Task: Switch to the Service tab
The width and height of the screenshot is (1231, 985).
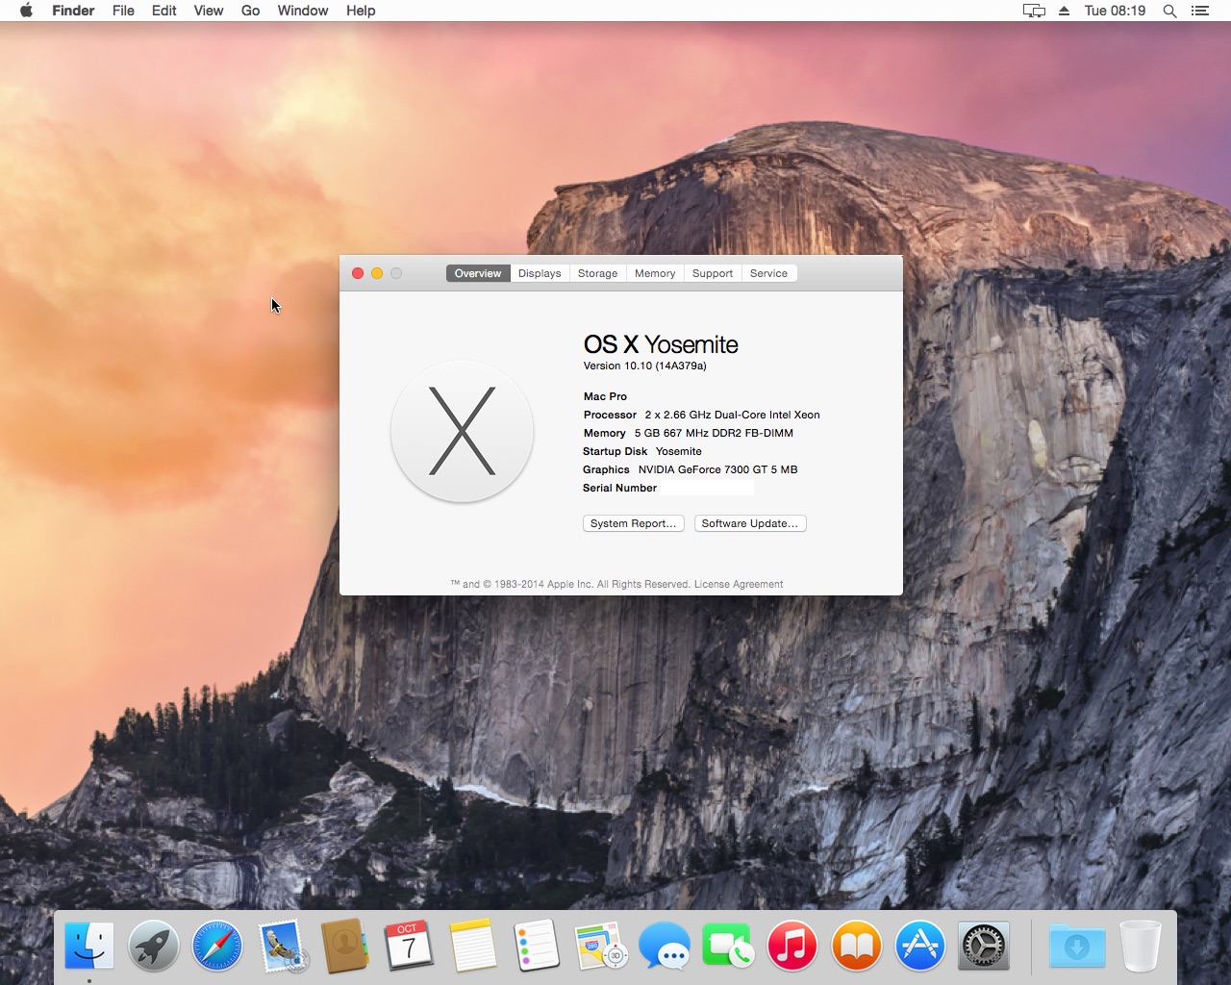Action: (768, 273)
